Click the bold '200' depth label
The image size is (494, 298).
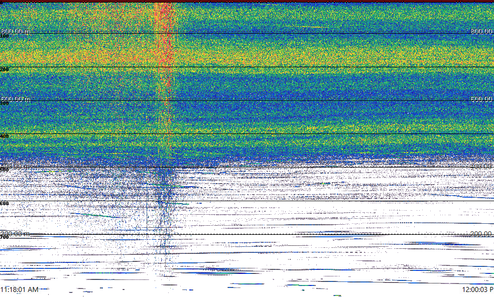5,70
